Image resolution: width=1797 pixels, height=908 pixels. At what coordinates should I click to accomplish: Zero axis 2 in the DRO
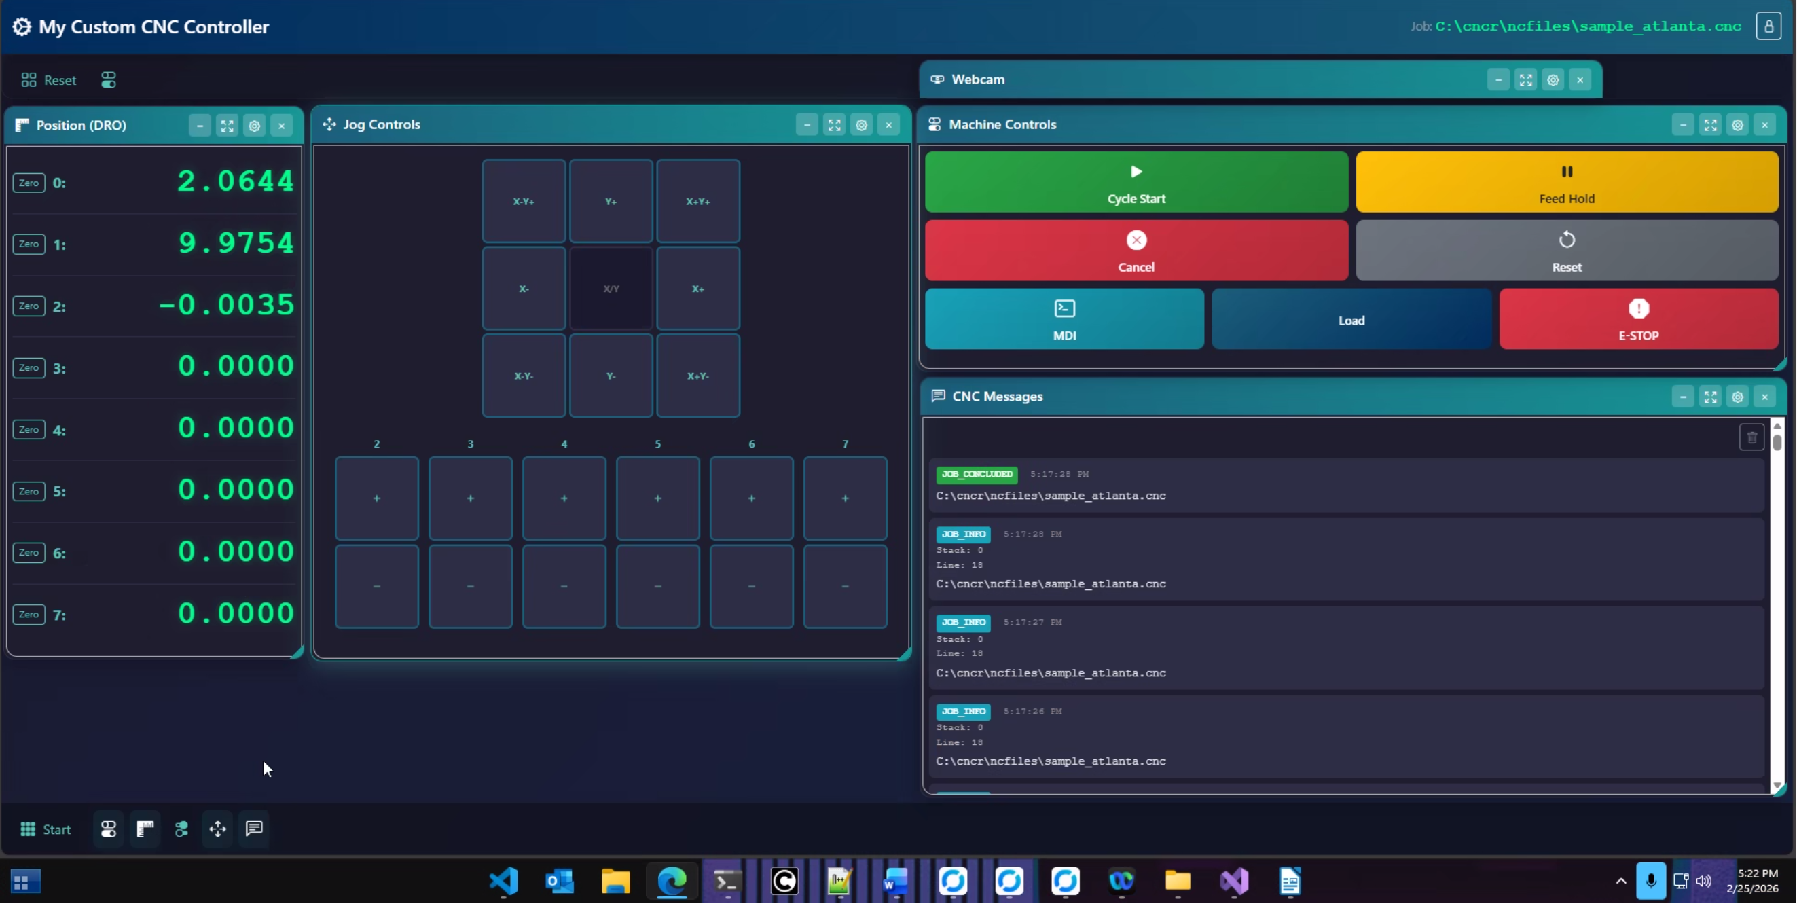(29, 306)
